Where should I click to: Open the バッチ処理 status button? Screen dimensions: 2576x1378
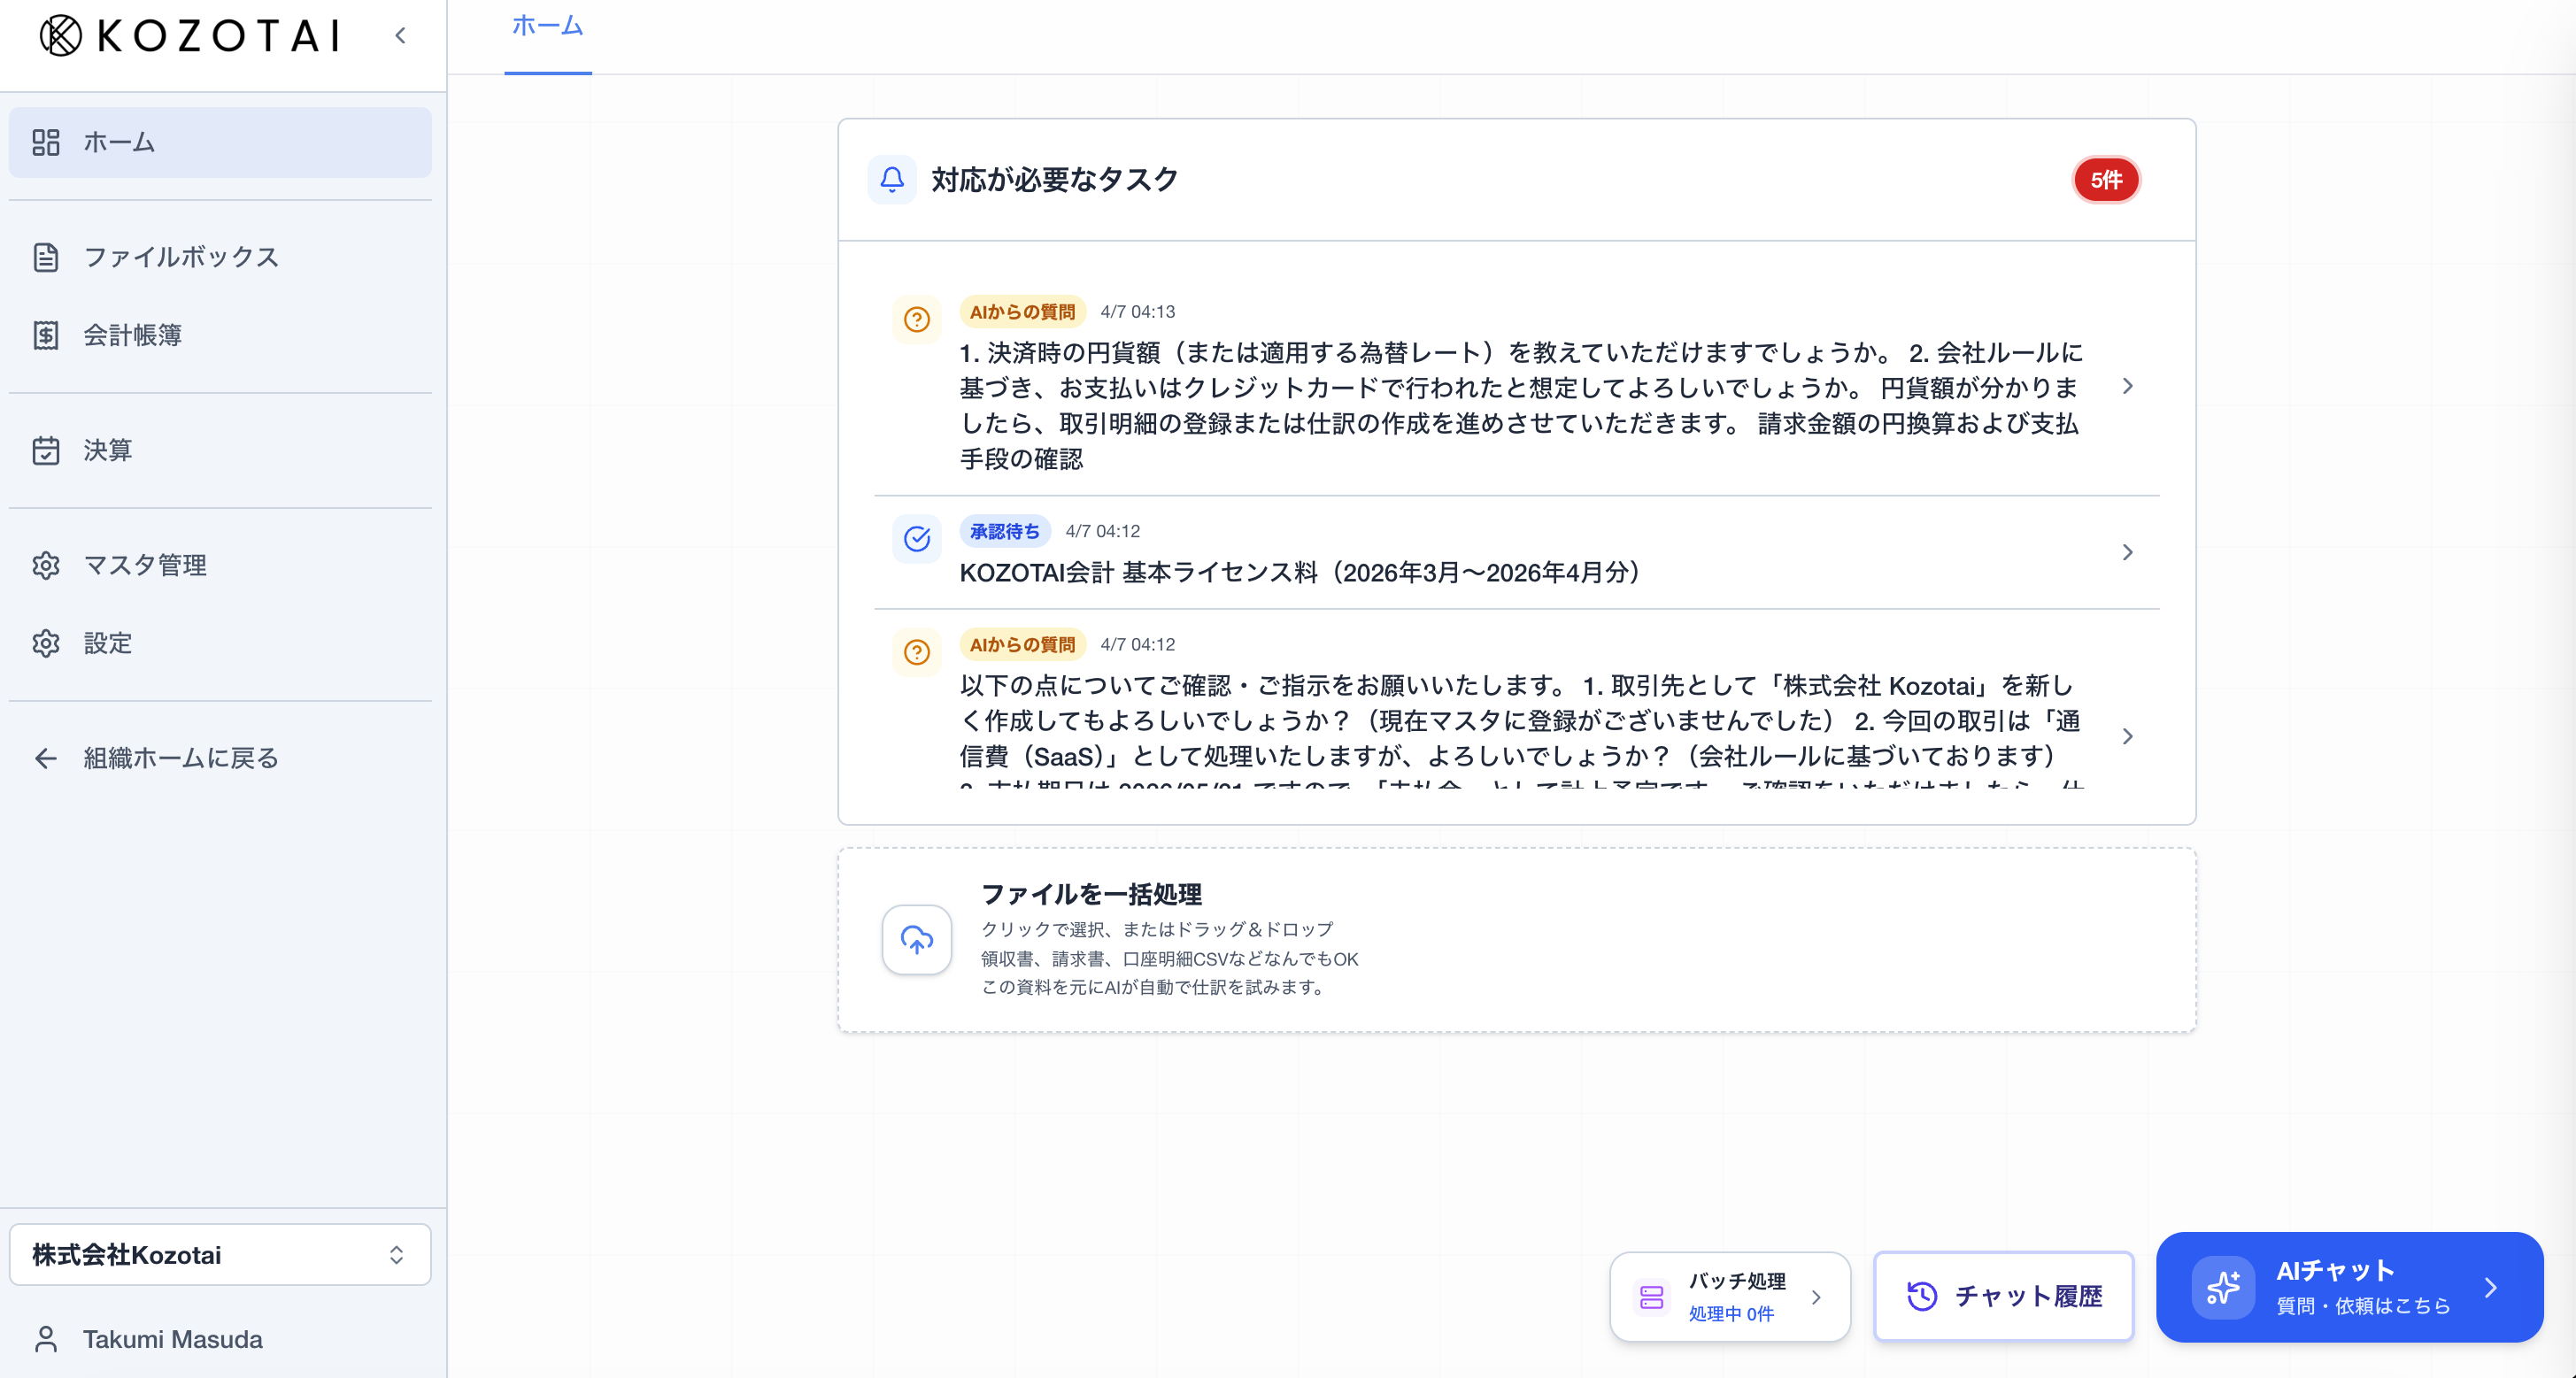tap(1729, 1296)
